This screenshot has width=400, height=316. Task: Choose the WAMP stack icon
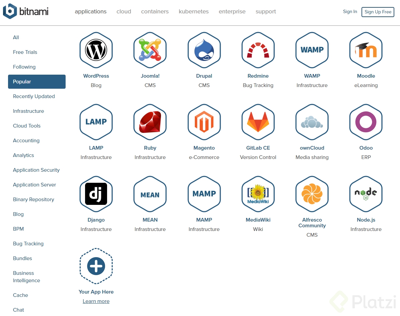[x=312, y=50]
